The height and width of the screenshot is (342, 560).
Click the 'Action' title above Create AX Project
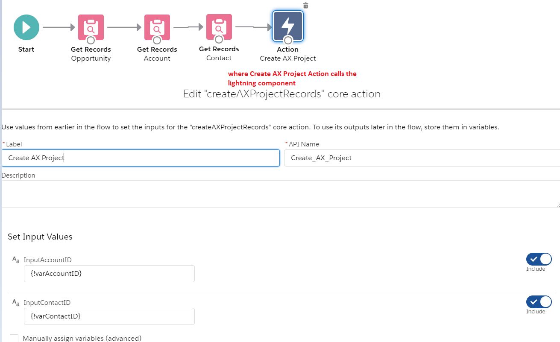(288, 50)
